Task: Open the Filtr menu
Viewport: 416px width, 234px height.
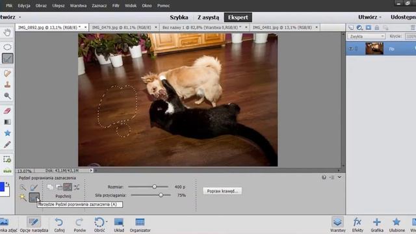Action: pos(116,6)
